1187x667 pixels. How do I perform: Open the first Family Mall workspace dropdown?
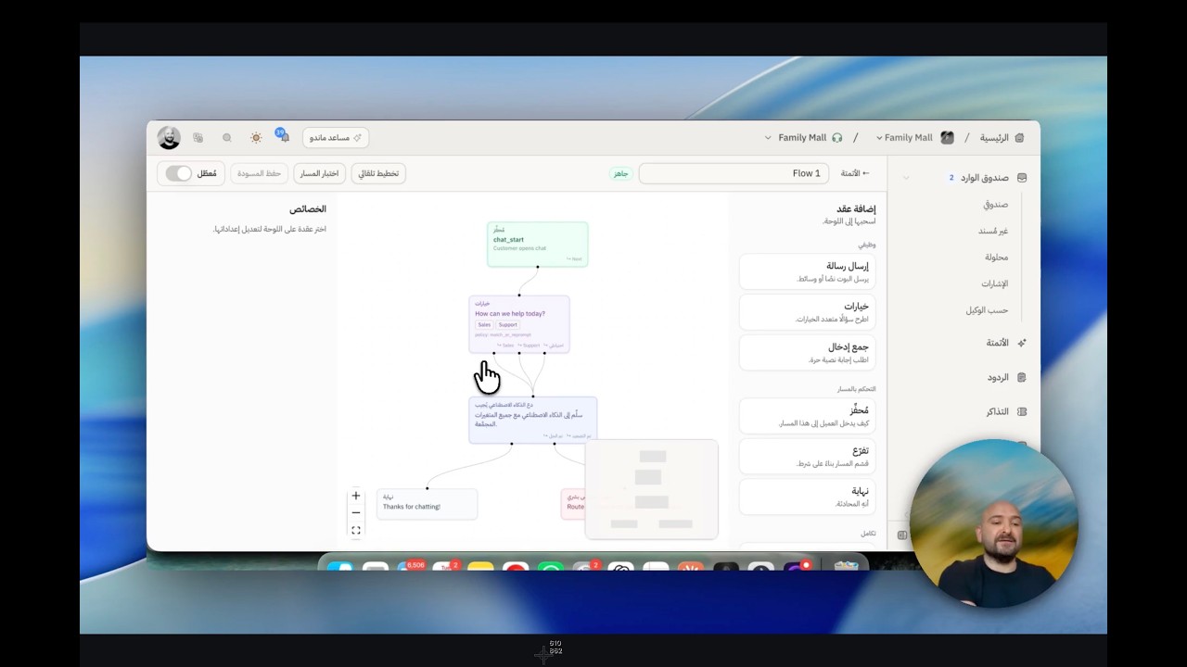point(914,138)
